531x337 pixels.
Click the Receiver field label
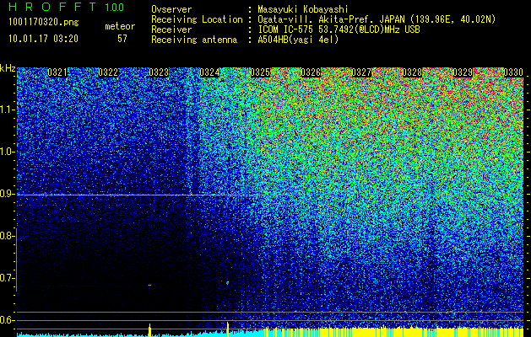pyautogui.click(x=171, y=29)
